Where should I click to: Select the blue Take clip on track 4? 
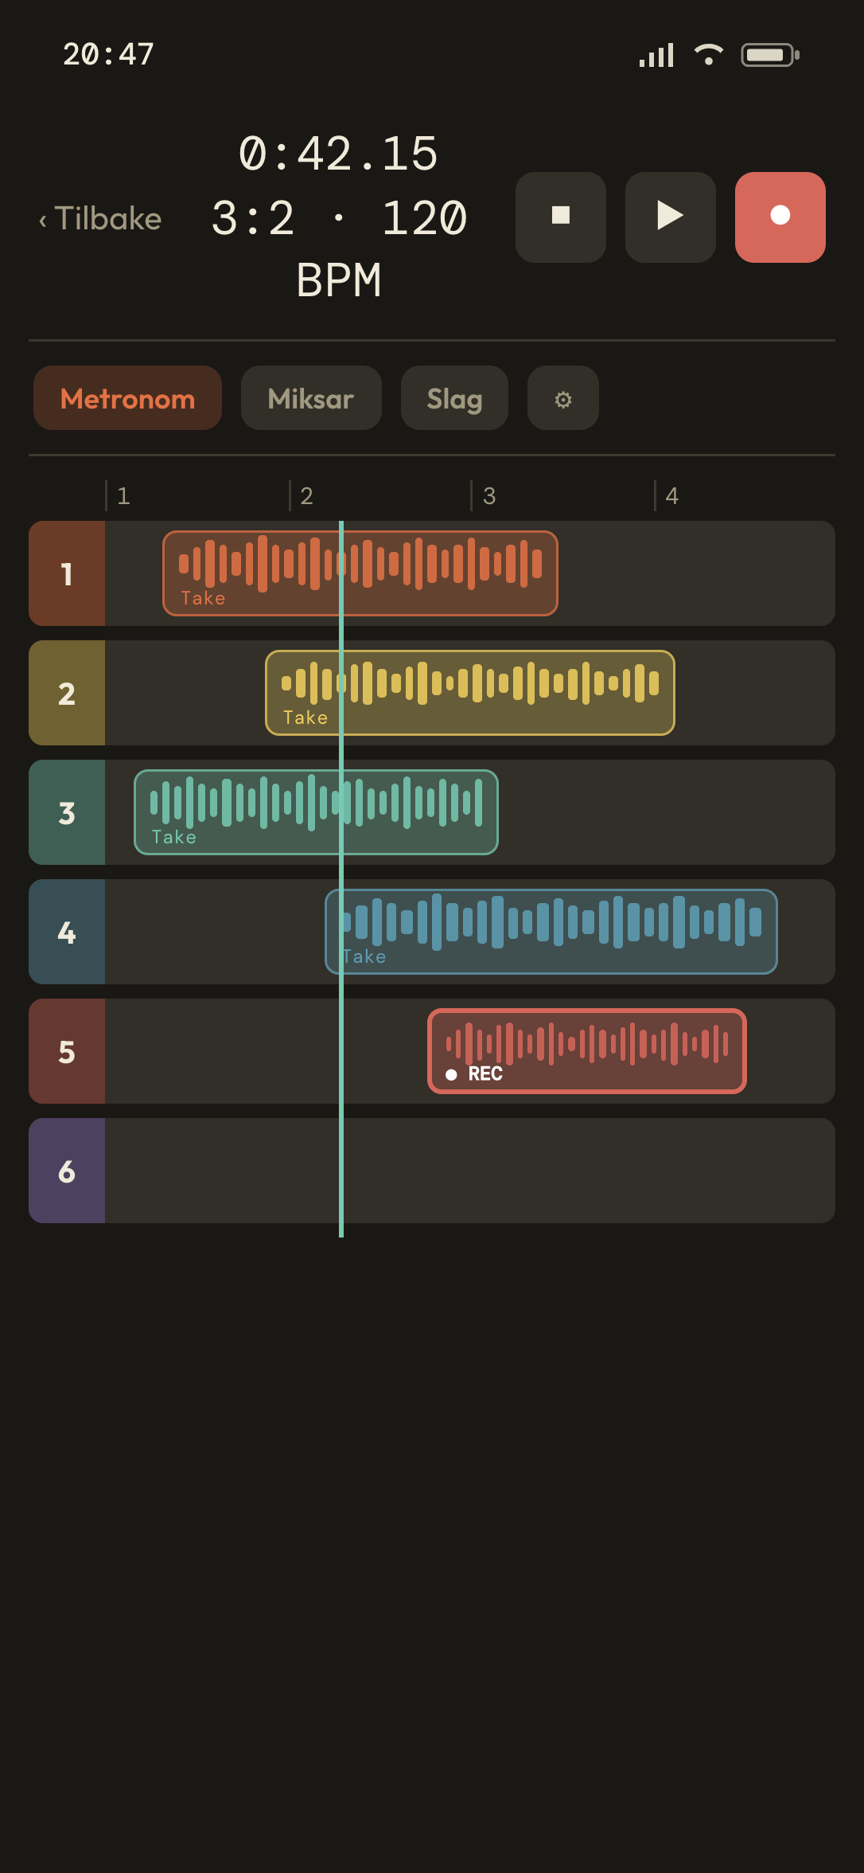click(x=551, y=932)
